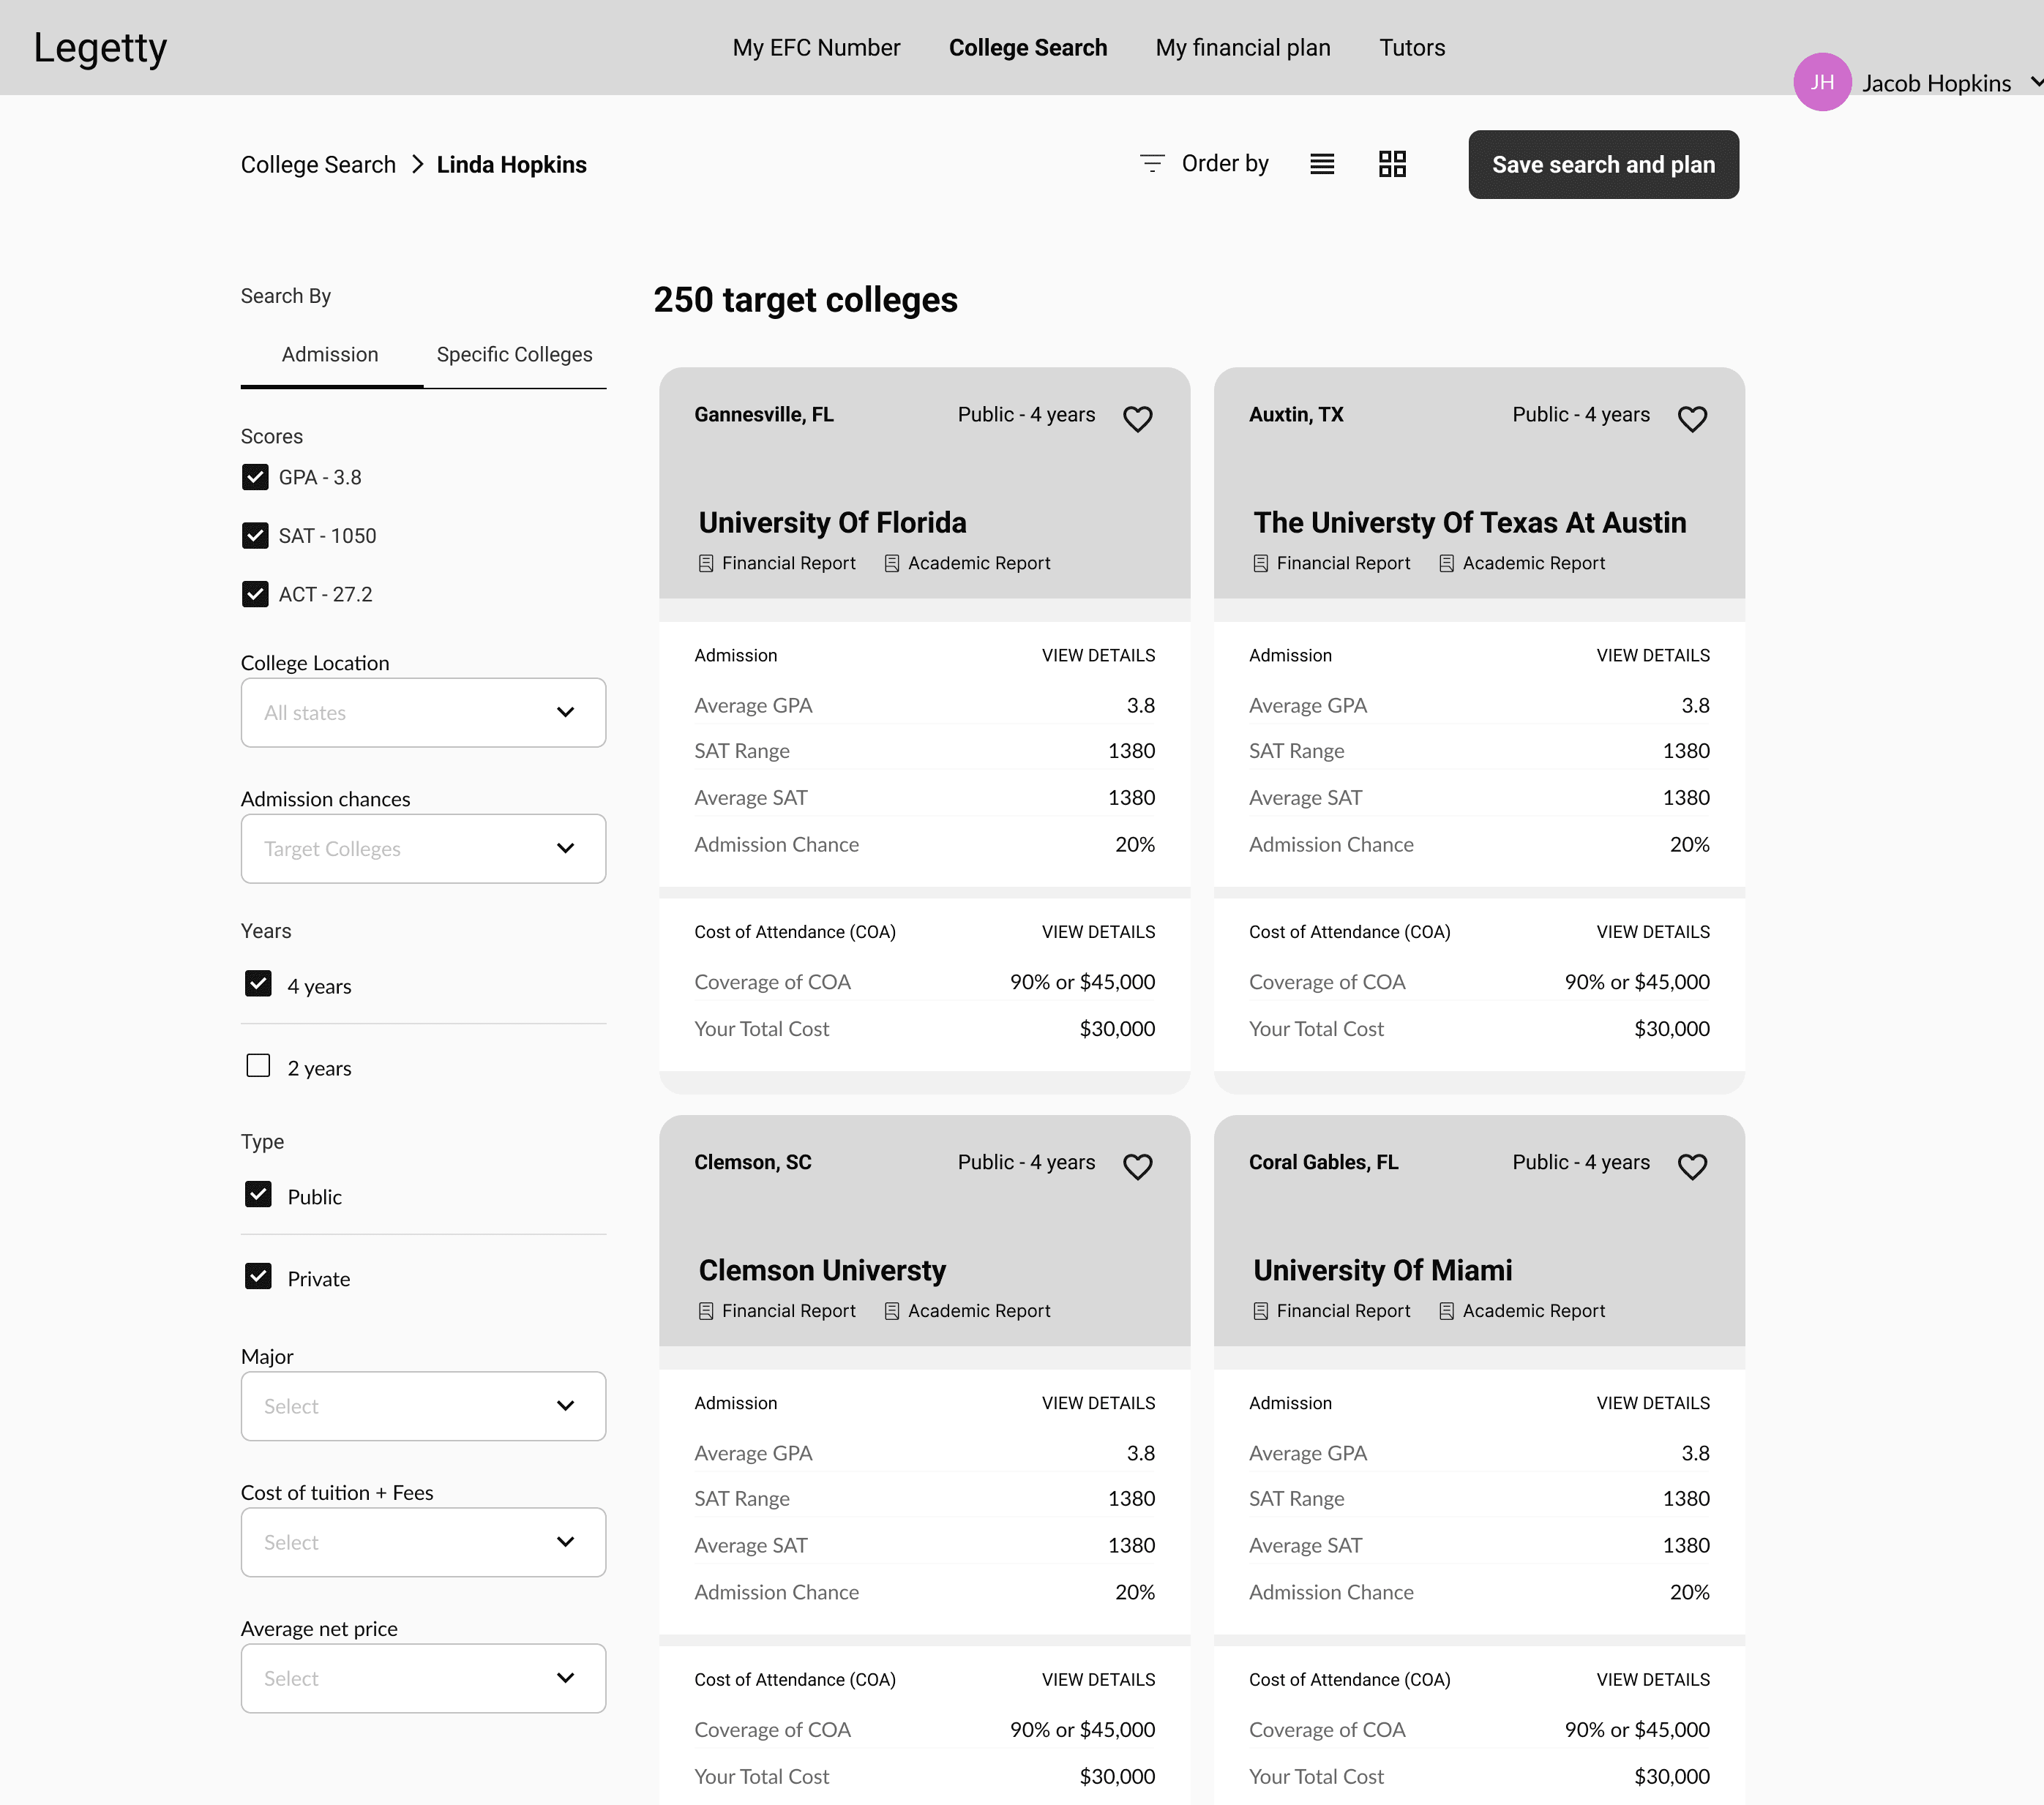The image size is (2044, 1805).
Task: Switch to Specific Colleges tab
Action: pyautogui.click(x=514, y=355)
